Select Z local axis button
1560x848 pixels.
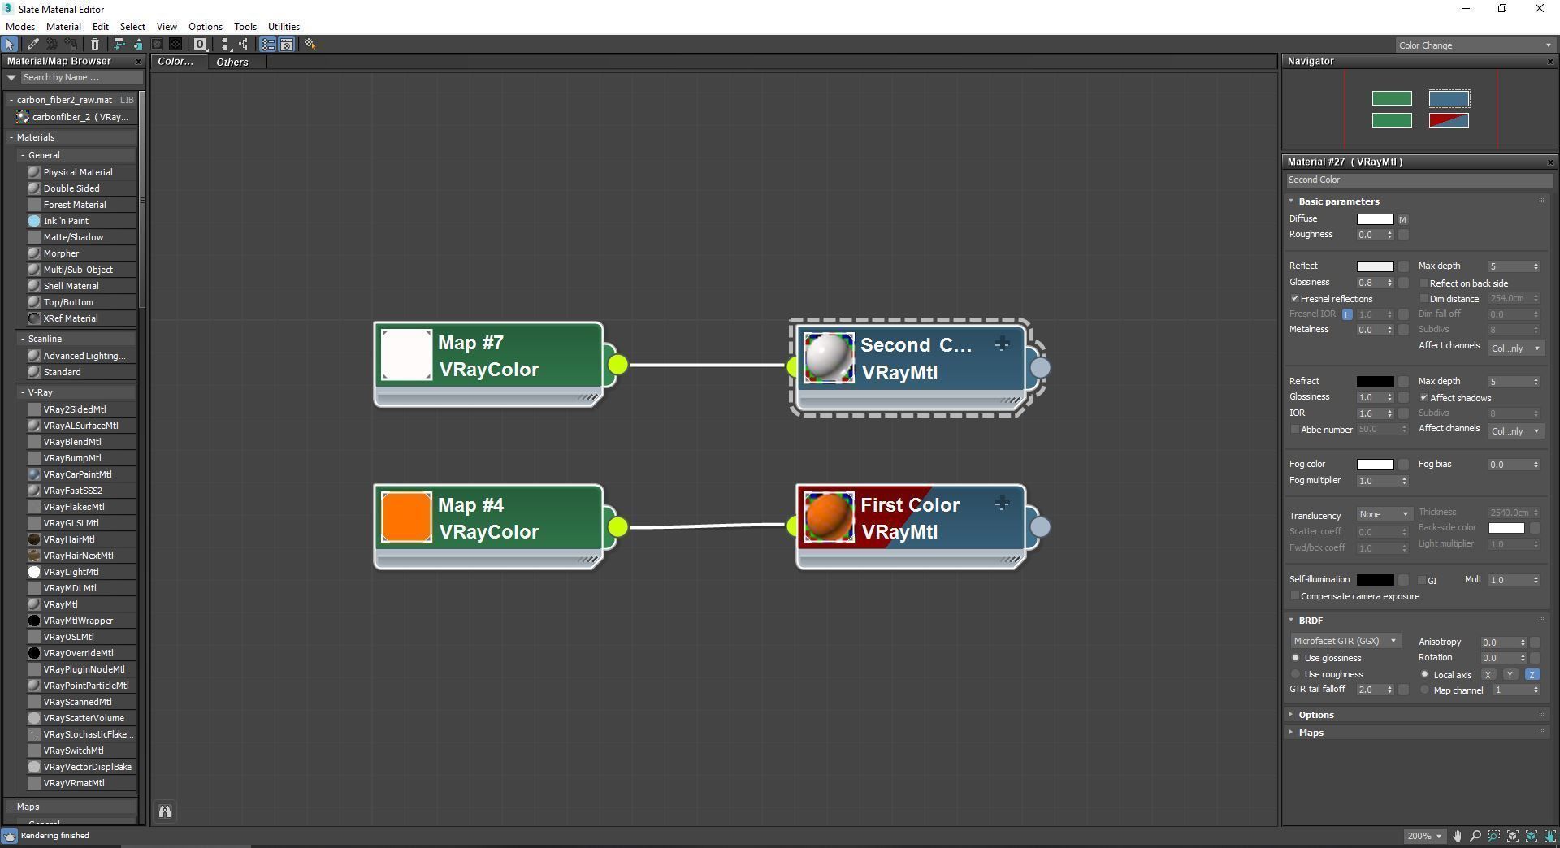tap(1532, 675)
